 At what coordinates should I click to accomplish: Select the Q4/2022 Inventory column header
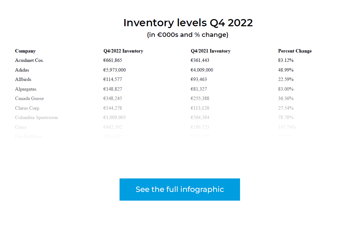(x=123, y=51)
